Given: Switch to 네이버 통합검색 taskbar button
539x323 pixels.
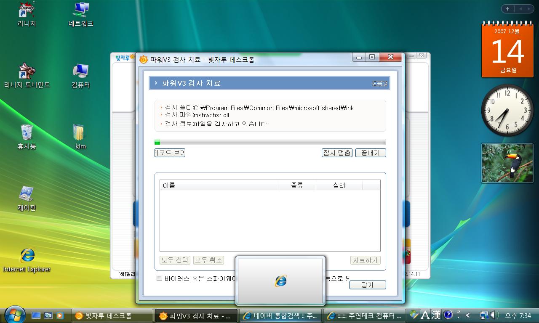Looking at the screenshot, I should pyautogui.click(x=280, y=315).
